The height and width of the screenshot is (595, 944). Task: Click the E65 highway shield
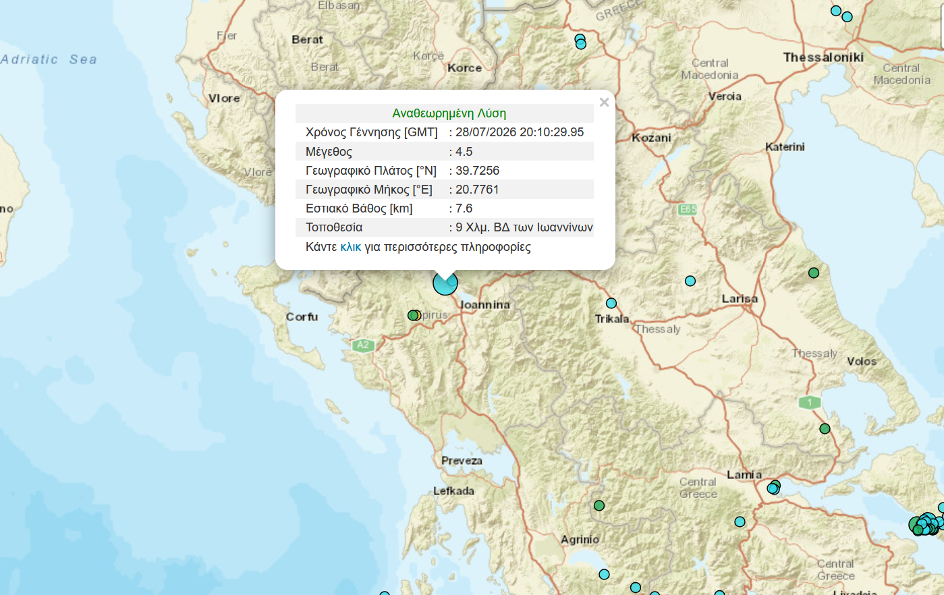coord(688,209)
